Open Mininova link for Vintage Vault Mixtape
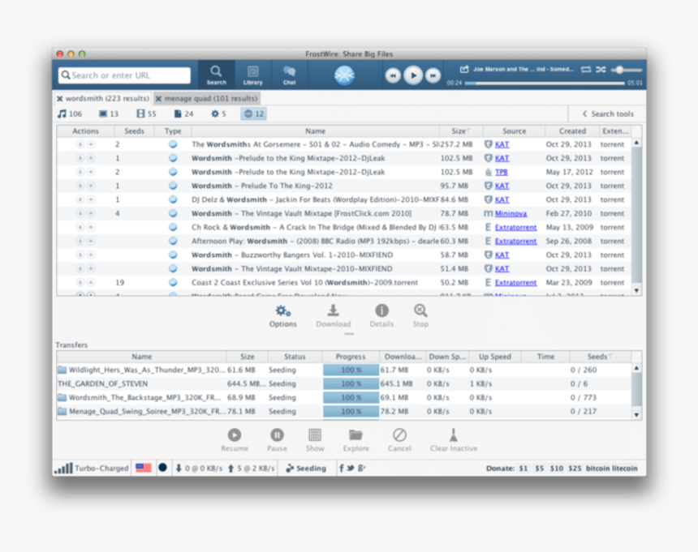This screenshot has width=698, height=552. tap(511, 213)
